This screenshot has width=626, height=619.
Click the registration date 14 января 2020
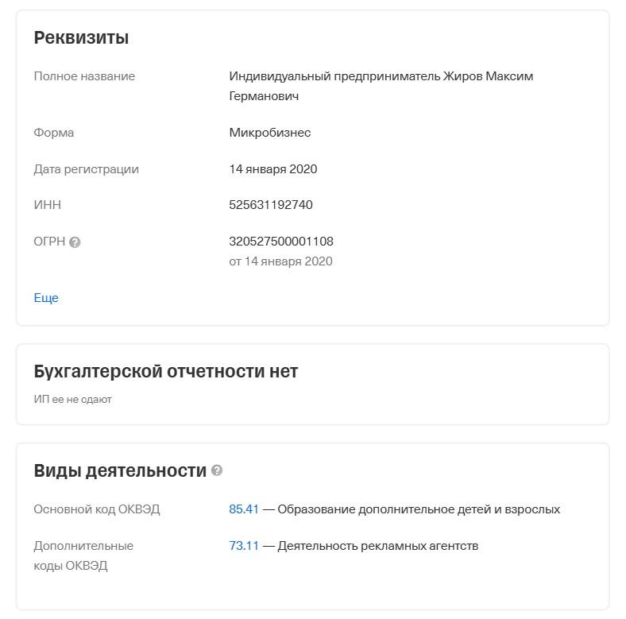click(x=273, y=169)
